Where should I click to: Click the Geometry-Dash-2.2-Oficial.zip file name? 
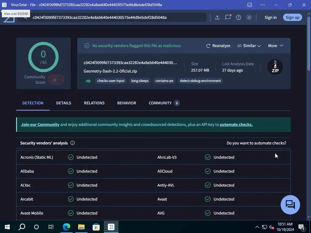click(x=110, y=71)
